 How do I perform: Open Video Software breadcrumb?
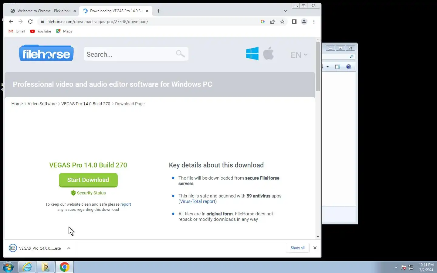(x=42, y=104)
